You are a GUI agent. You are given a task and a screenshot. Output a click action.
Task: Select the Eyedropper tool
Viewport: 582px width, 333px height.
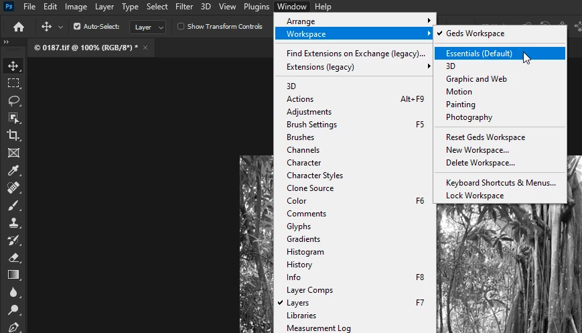coord(13,170)
